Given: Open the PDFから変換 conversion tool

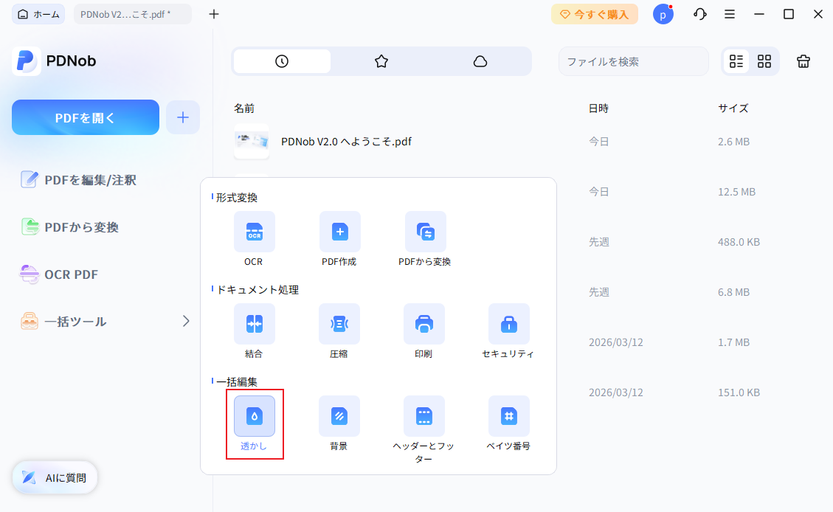Looking at the screenshot, I should click(425, 232).
